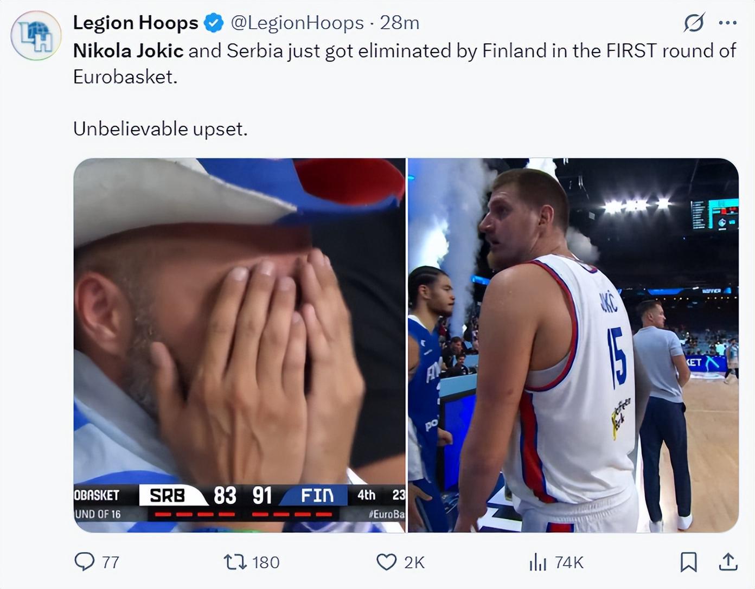Open the 28m timestamp link
The height and width of the screenshot is (589, 755).
(x=400, y=23)
